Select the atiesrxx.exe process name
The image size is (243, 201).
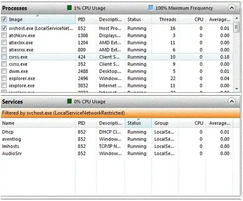(21, 50)
